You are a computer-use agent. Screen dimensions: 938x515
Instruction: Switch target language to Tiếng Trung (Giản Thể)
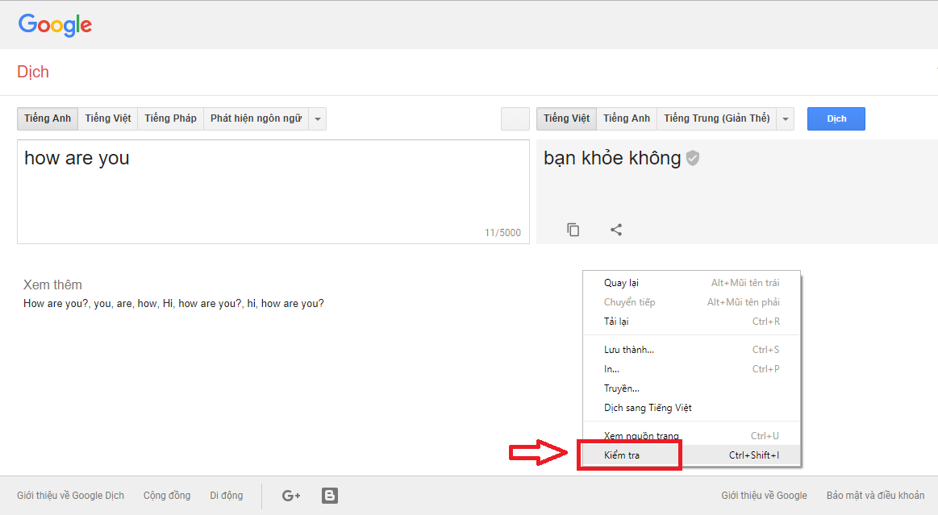click(716, 118)
